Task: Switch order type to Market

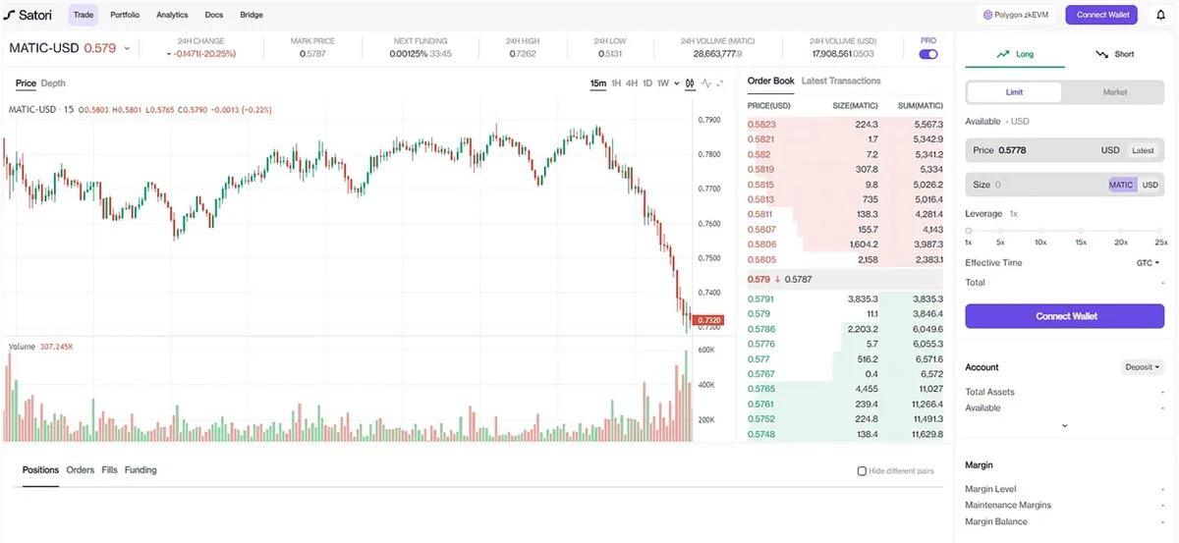Action: (x=1114, y=92)
